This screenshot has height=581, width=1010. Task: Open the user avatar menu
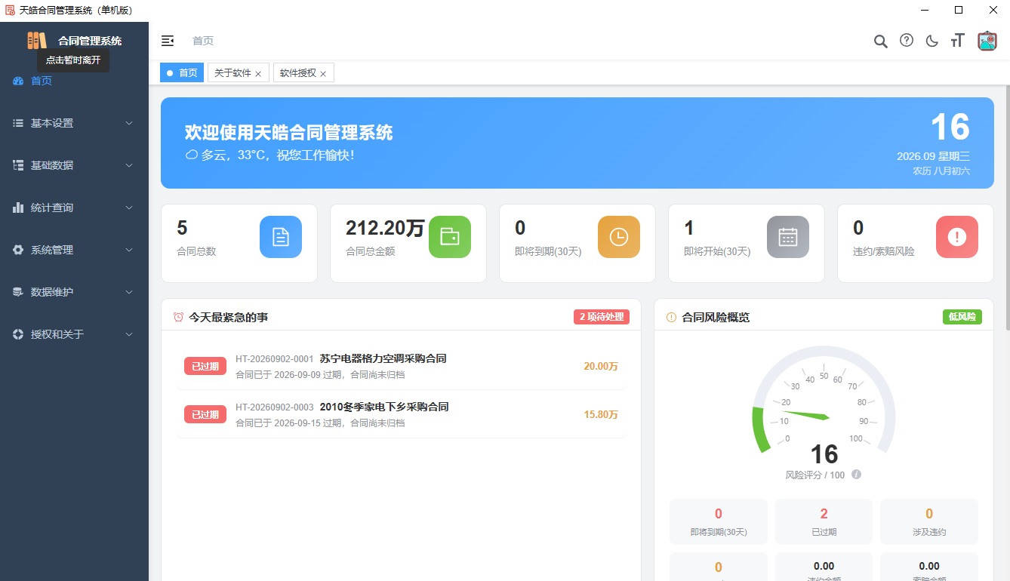(x=987, y=41)
